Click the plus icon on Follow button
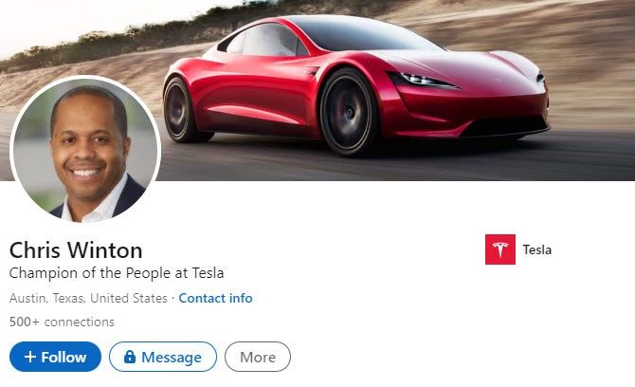This screenshot has width=635, height=387. (30, 357)
